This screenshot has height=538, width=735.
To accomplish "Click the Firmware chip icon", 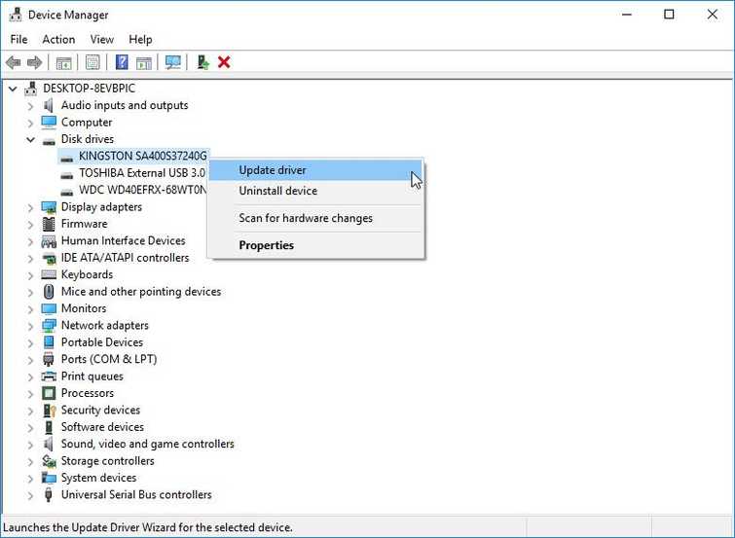I will (49, 224).
